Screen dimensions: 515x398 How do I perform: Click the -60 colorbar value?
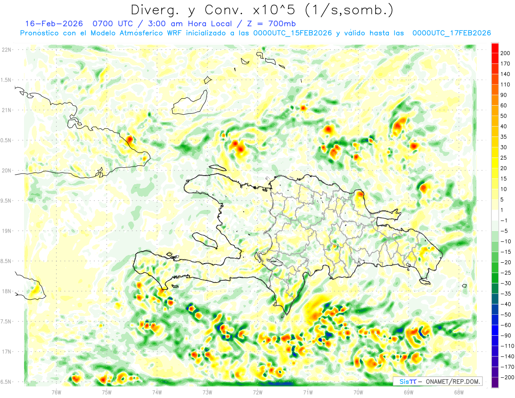coord(506,325)
